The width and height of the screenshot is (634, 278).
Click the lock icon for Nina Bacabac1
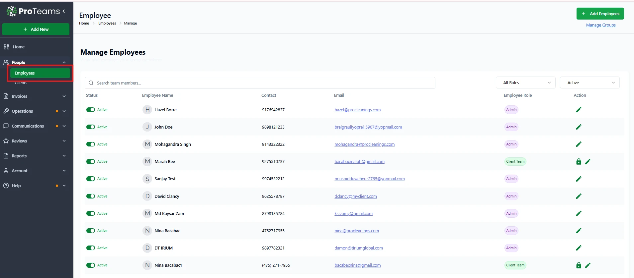click(579, 265)
